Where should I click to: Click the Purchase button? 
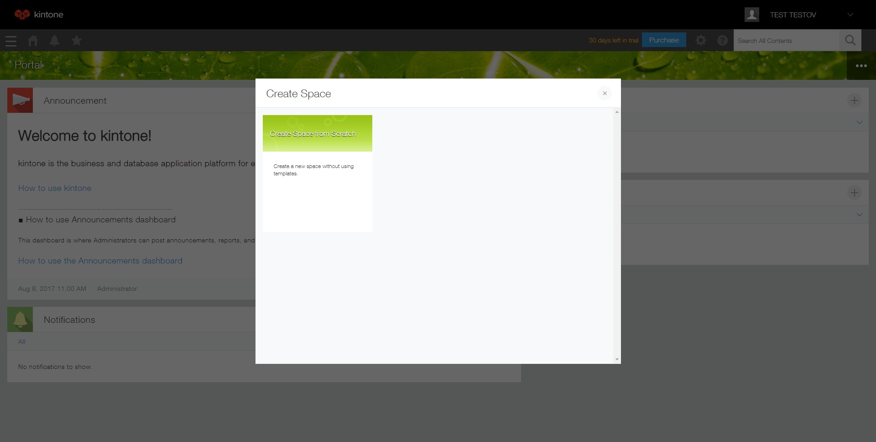pos(664,40)
